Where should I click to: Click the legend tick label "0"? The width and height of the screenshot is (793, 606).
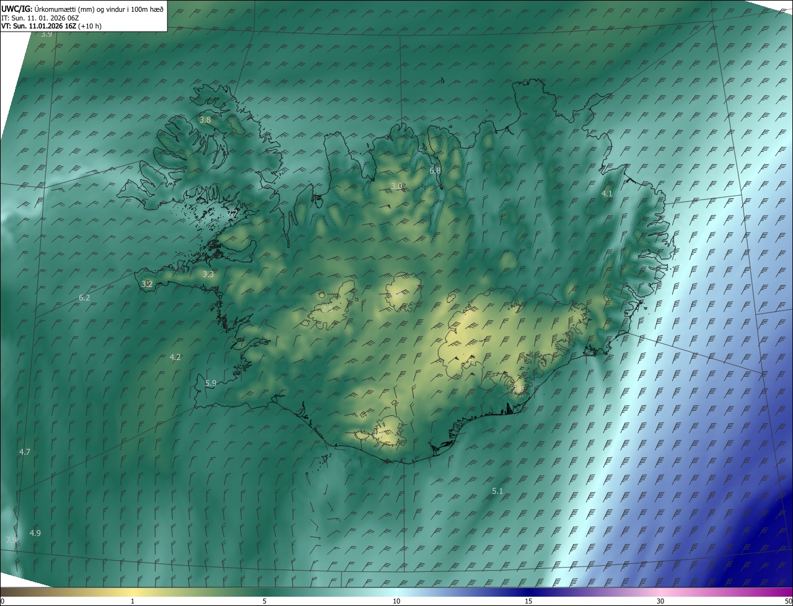pos(2,602)
